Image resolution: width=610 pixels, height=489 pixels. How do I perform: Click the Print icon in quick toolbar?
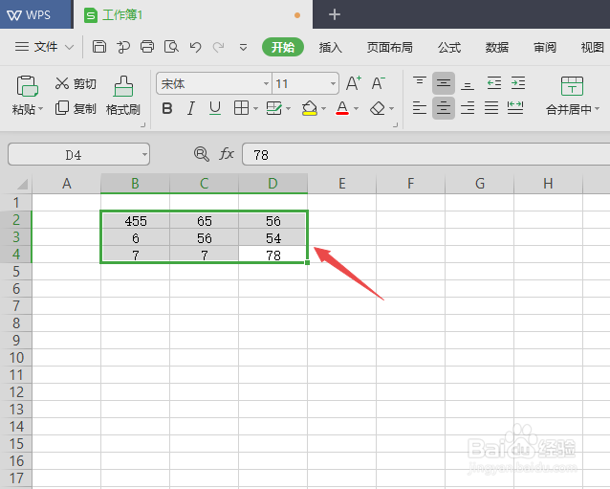click(147, 47)
